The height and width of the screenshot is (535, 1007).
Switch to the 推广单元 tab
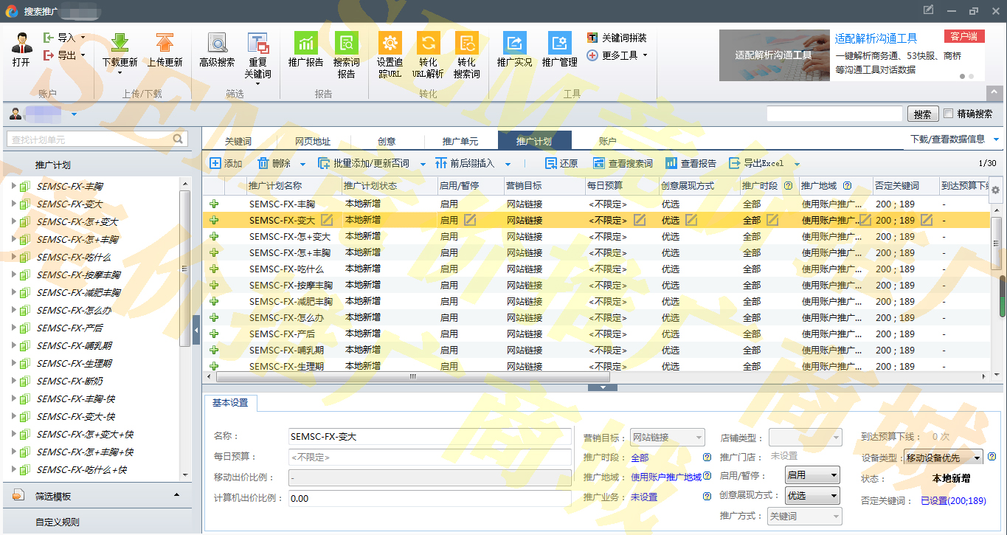[460, 142]
